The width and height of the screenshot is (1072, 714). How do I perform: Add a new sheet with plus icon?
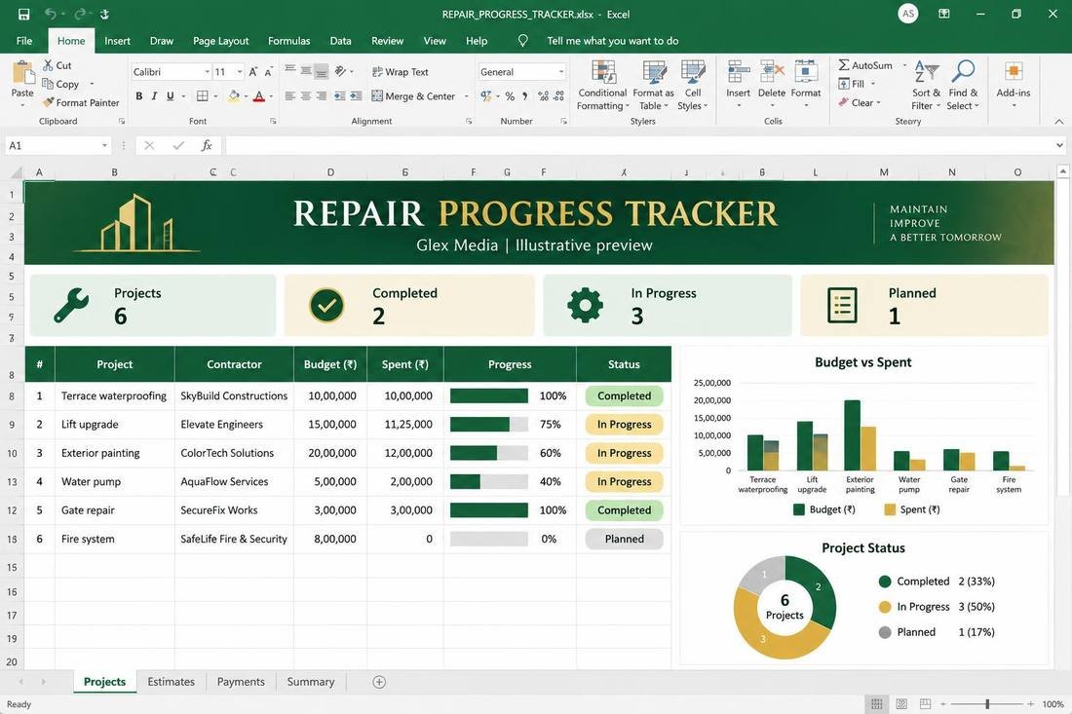pos(379,682)
